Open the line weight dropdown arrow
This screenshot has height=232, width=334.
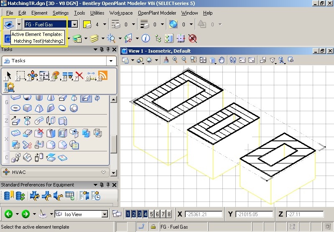pos(162,25)
